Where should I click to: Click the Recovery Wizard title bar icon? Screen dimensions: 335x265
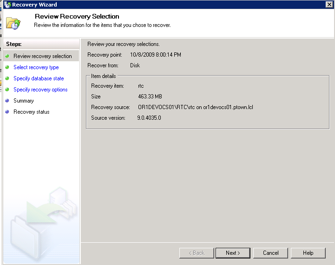(7, 5)
